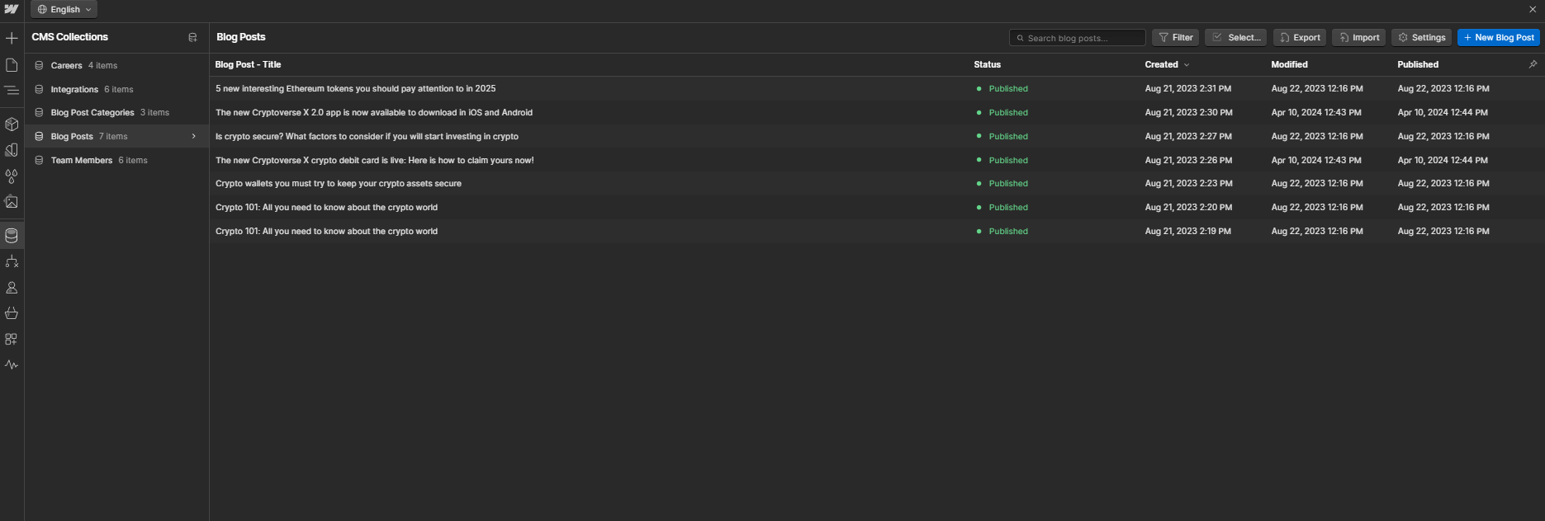Click the pin column icon in table header

(x=1533, y=64)
